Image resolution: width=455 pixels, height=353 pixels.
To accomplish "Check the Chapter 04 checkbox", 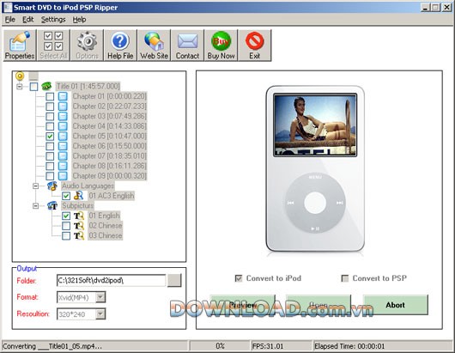I will (50, 126).
